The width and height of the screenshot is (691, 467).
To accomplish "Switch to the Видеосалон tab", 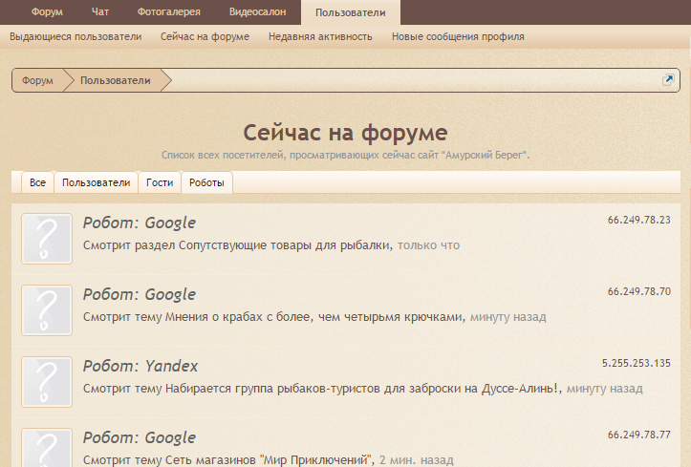I will (257, 11).
